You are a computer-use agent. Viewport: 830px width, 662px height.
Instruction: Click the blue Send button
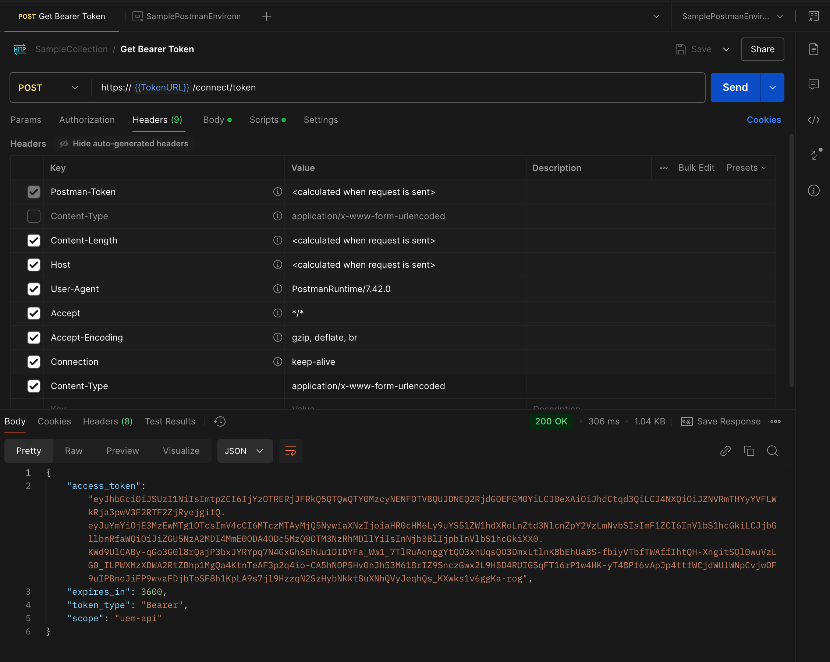735,88
